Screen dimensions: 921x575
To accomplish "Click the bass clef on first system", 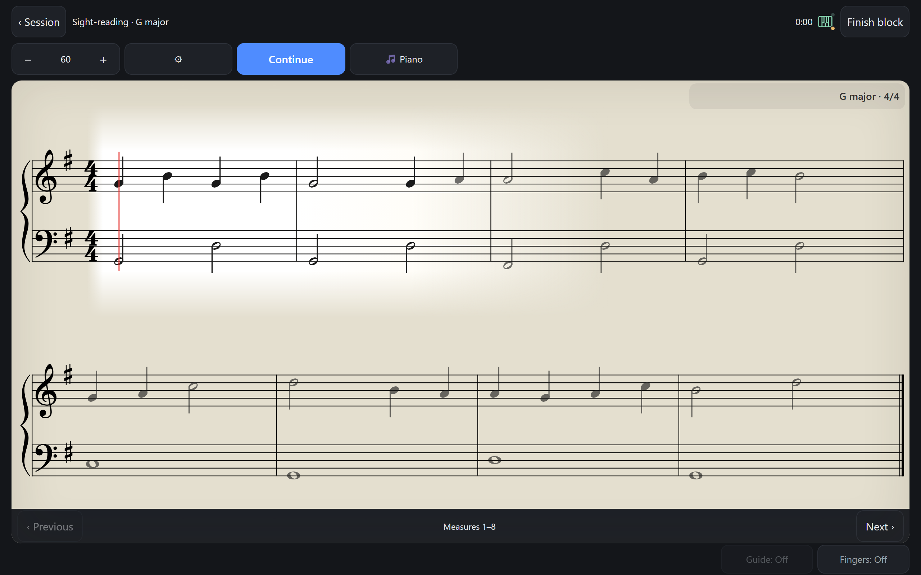I will click(46, 243).
